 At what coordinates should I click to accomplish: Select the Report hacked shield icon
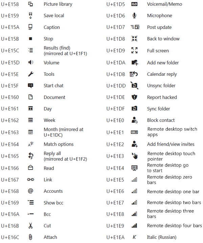(x=134, y=97)
